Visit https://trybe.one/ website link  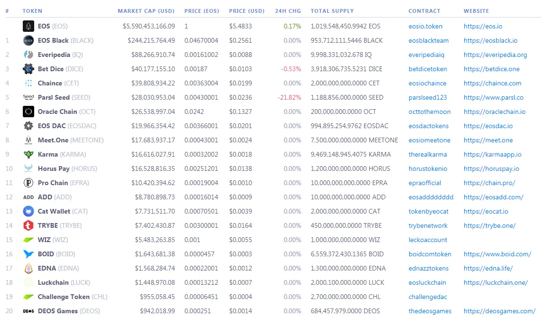pos(490,225)
